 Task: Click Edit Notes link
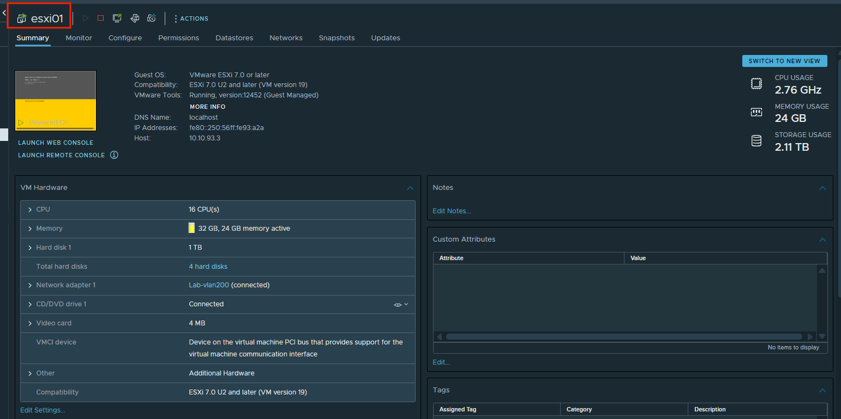452,211
